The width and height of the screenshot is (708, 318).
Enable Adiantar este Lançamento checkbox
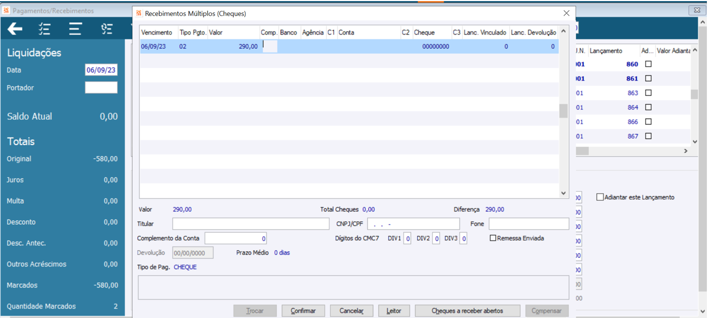600,197
